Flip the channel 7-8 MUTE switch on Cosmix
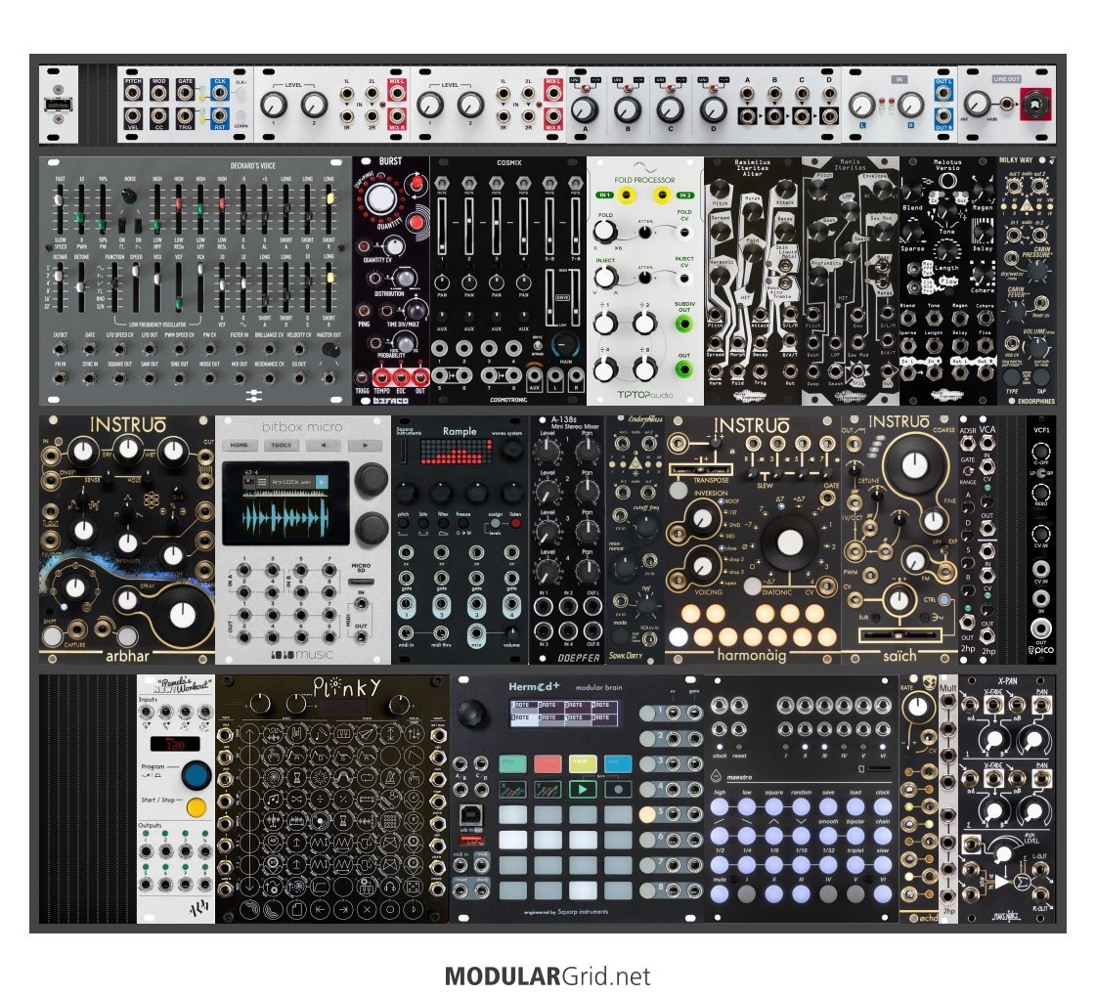 coord(575,184)
